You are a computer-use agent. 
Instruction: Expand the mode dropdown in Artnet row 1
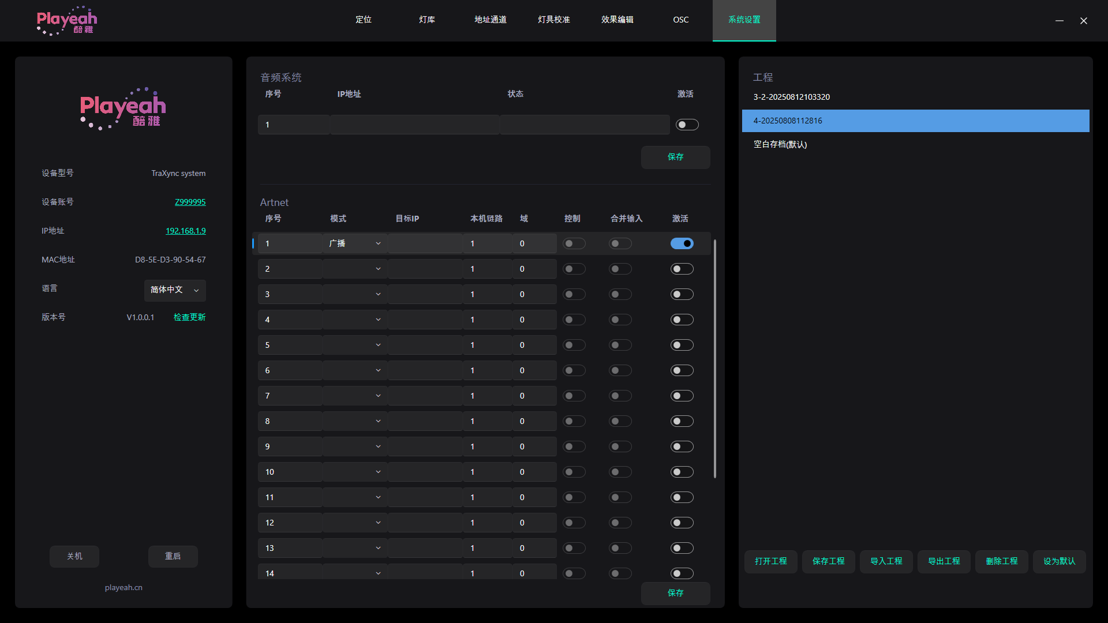(x=355, y=243)
